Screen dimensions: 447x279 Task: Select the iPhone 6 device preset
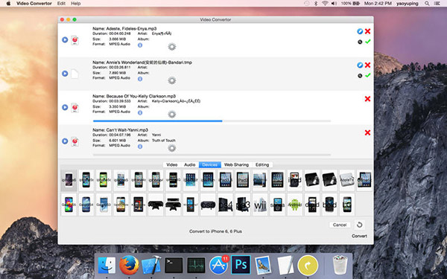pos(69,180)
